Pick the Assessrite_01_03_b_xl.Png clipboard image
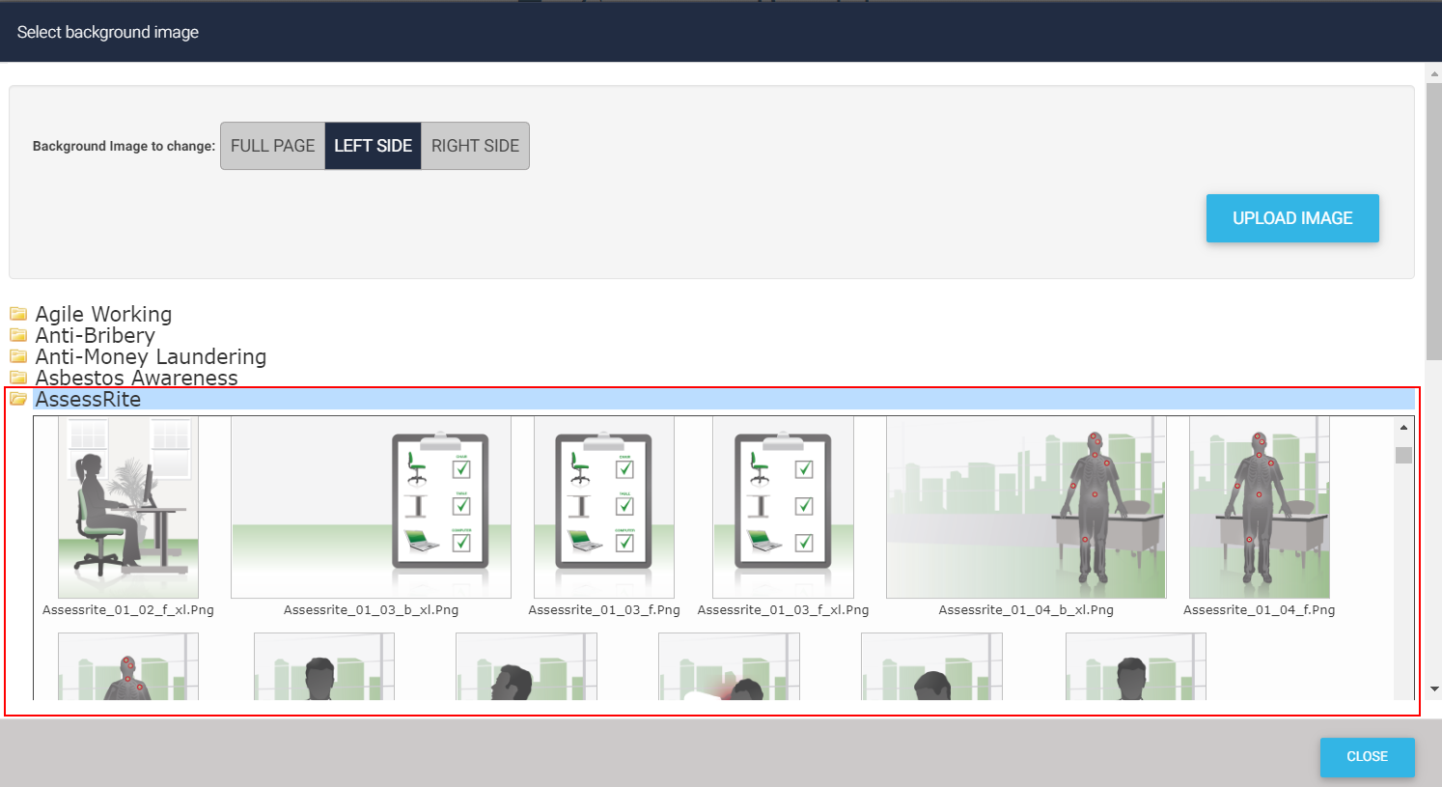This screenshot has width=1442, height=787. click(371, 508)
